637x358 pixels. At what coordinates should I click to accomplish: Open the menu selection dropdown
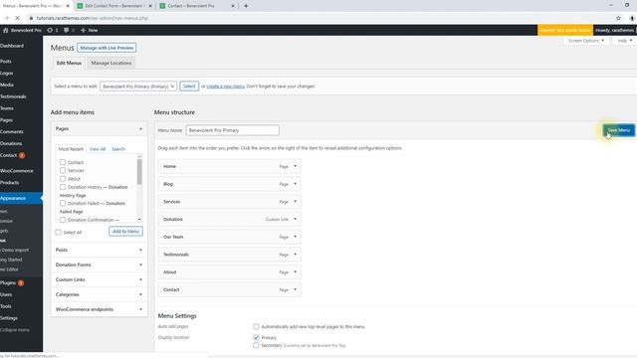click(x=138, y=87)
